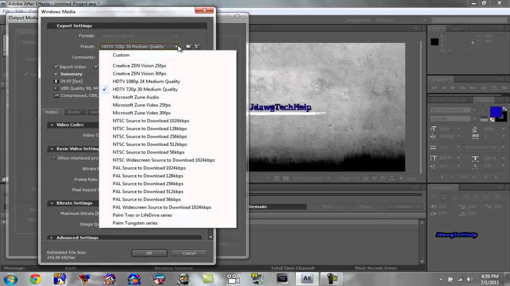
Task: Click OK in Windows Media dialog
Action: (149, 253)
